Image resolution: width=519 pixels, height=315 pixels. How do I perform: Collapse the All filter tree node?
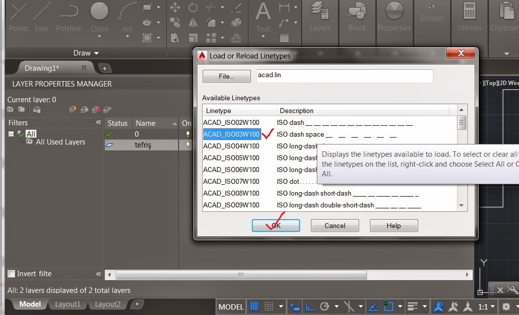(11, 134)
